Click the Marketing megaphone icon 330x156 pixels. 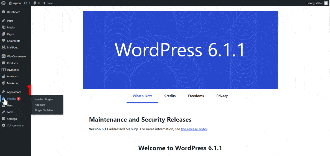point(3,83)
